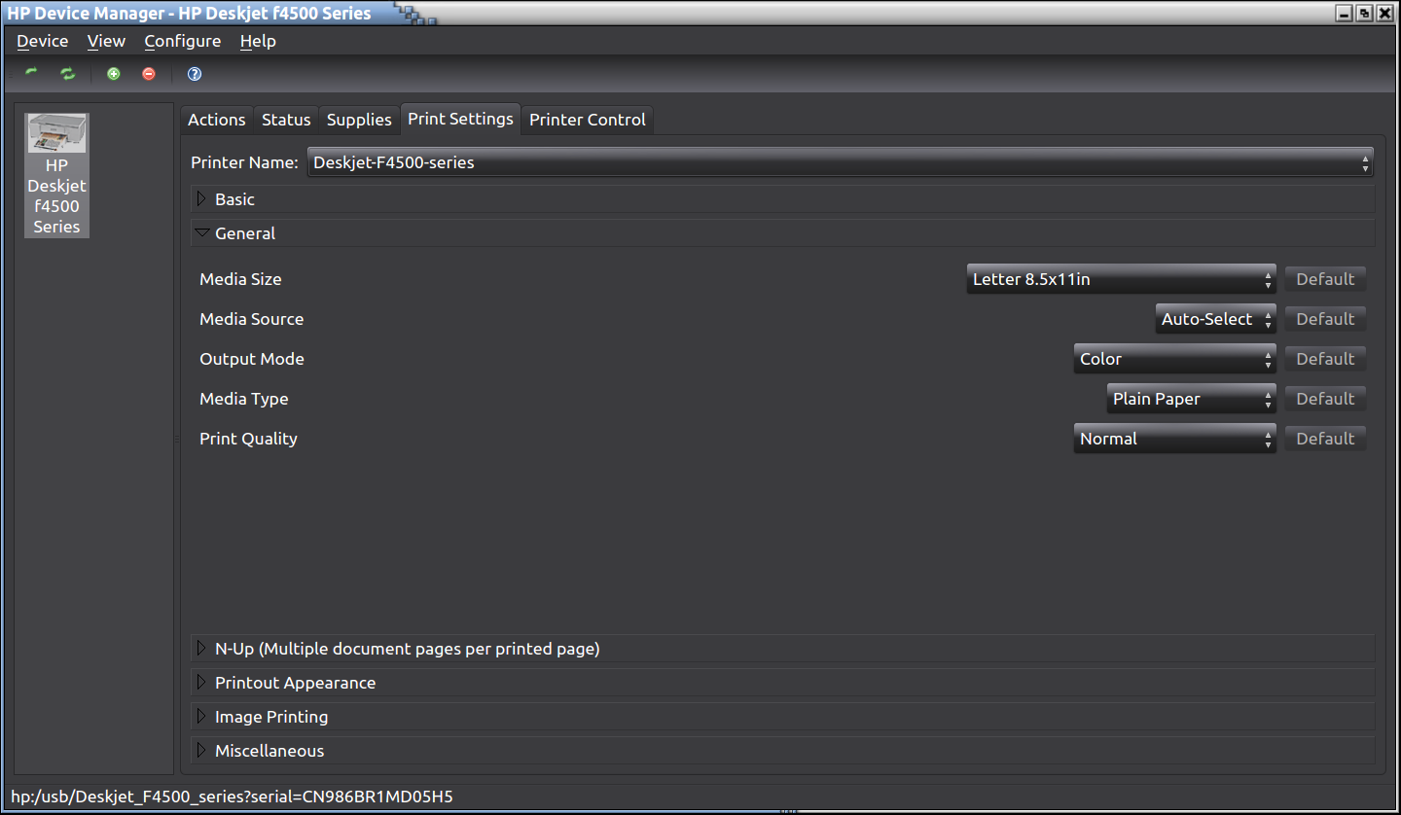Switch to the Print Settings tab
This screenshot has height=815, width=1401.
click(x=460, y=119)
